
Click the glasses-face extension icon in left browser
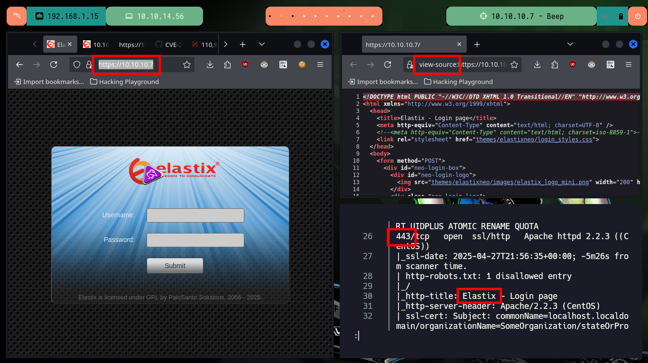point(264,65)
